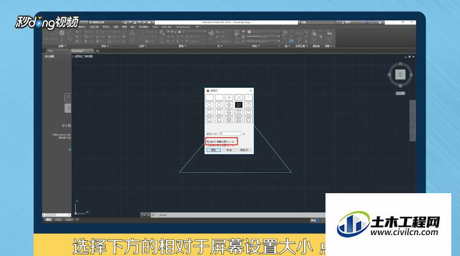Viewport: 460px width, 256px height.
Task: Add a new drawing tab with plus
Action: click(x=98, y=51)
